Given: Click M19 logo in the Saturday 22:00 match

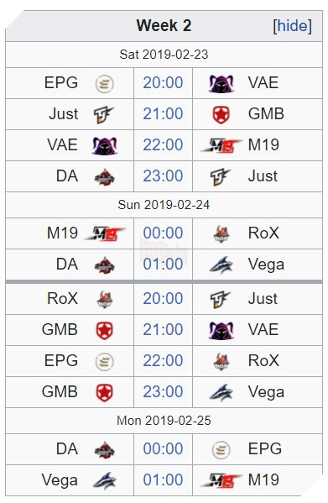Looking at the screenshot, I should tap(221, 145).
